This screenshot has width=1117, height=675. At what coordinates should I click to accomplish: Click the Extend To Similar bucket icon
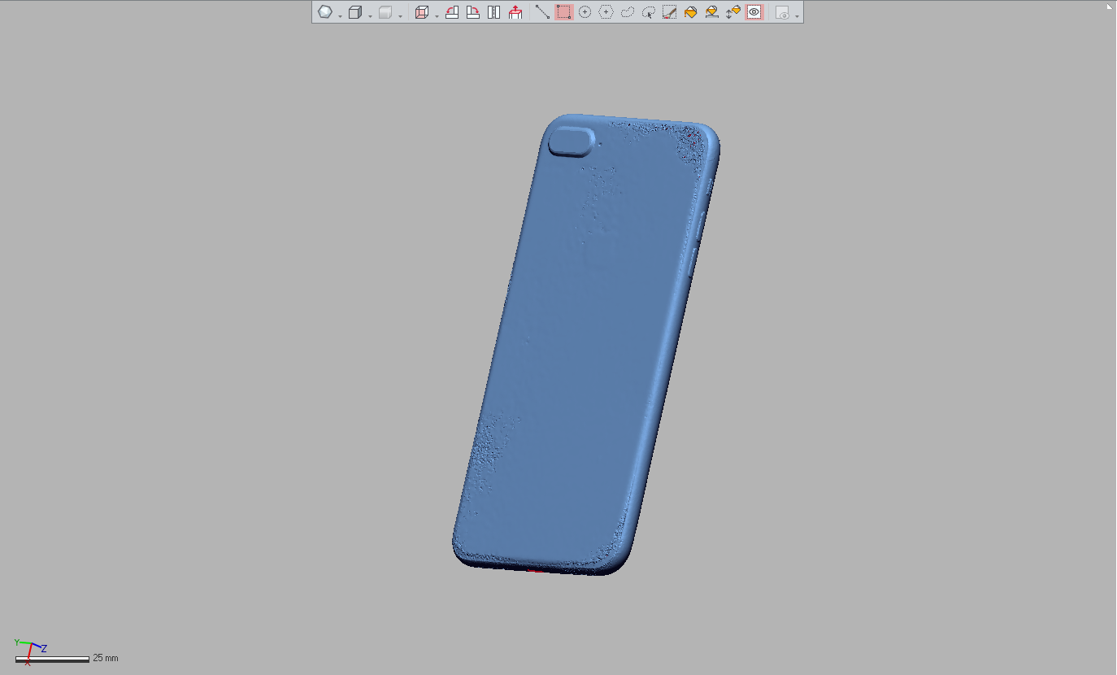pos(711,12)
